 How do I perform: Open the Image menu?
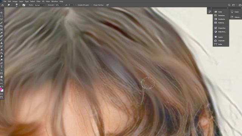point(15,2)
